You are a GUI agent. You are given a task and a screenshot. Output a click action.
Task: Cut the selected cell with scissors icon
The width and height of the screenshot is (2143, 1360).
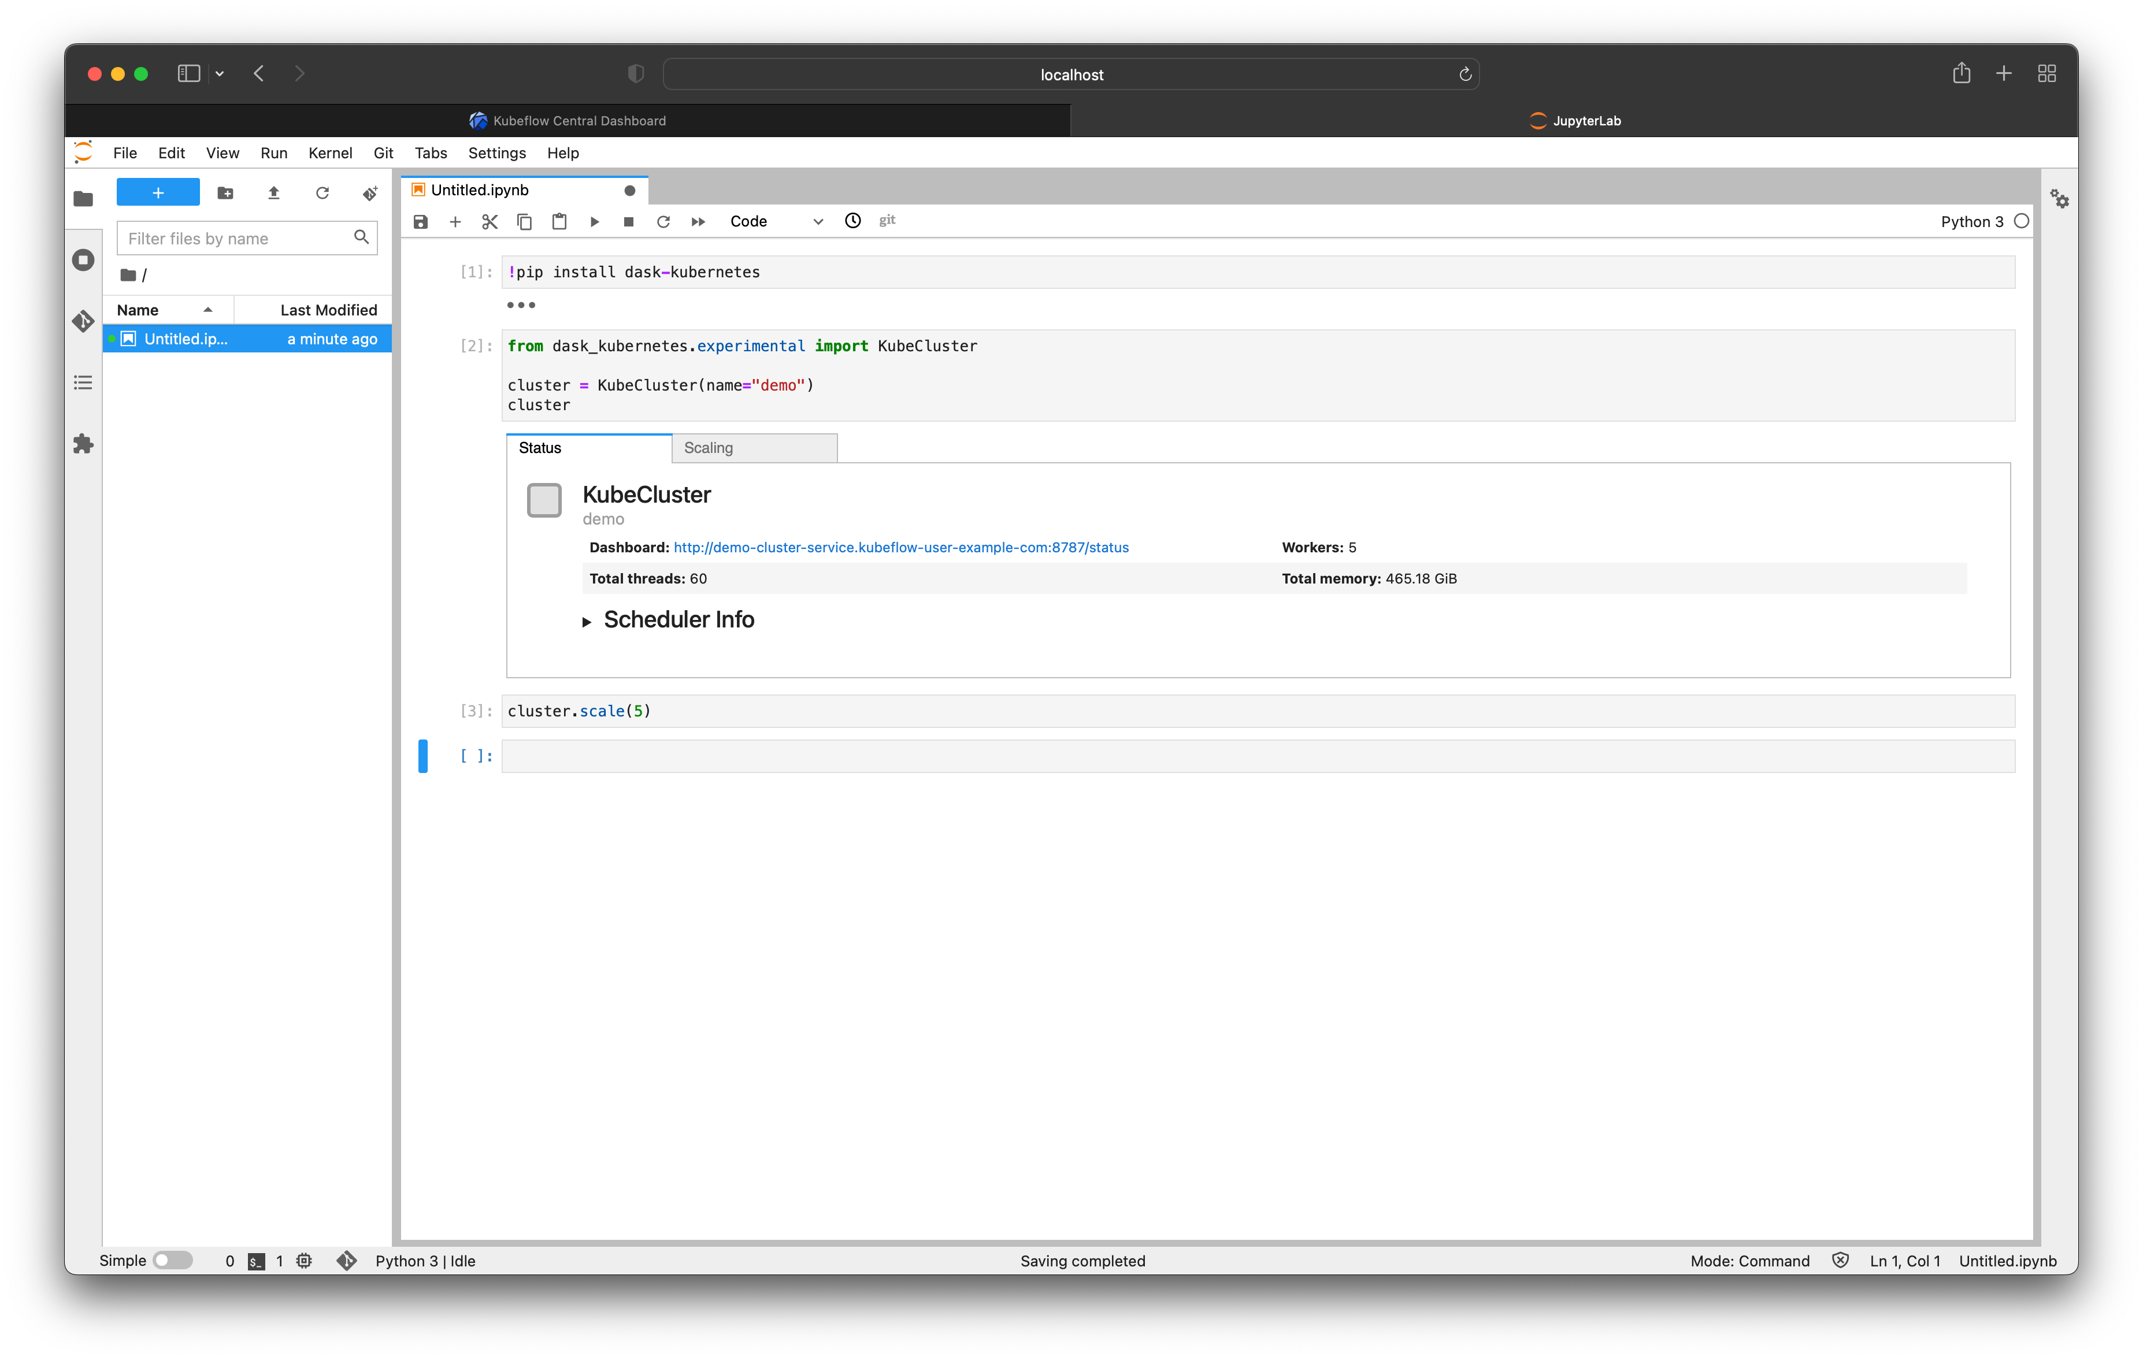click(x=490, y=221)
